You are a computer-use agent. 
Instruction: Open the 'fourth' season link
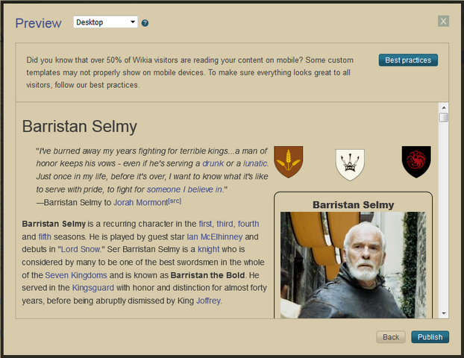coord(248,224)
